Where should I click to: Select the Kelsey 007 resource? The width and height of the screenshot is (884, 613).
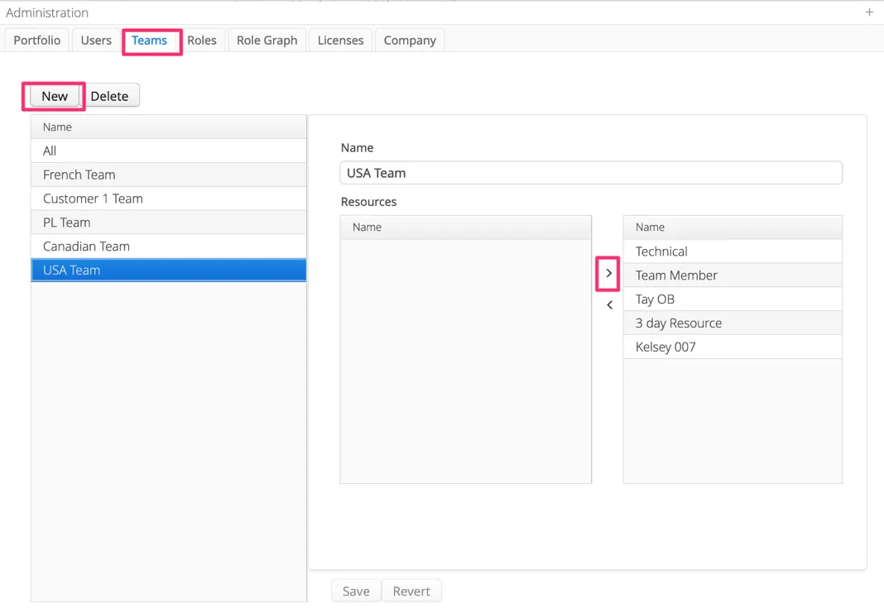[733, 347]
